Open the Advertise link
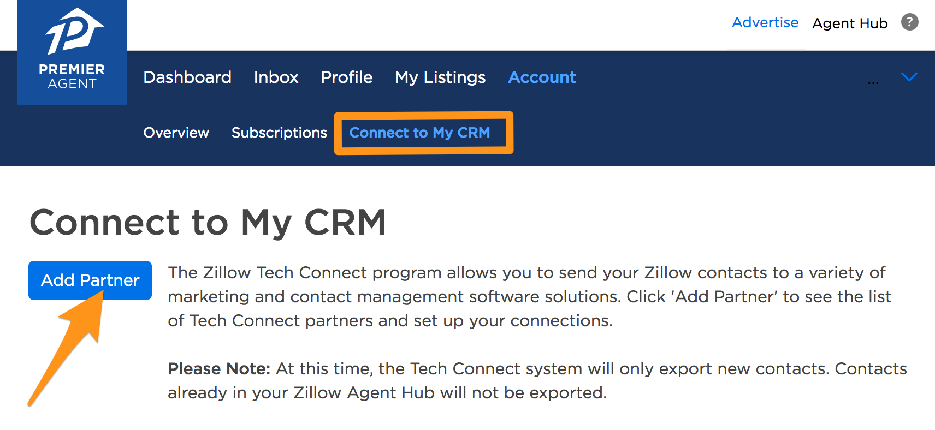The width and height of the screenshot is (935, 430). click(x=765, y=22)
